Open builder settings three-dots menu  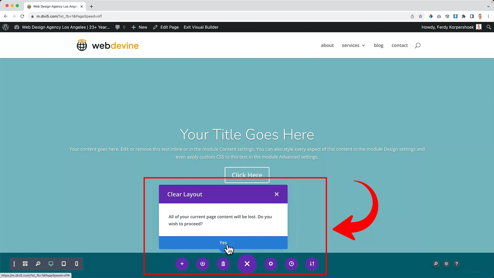(x=14, y=264)
